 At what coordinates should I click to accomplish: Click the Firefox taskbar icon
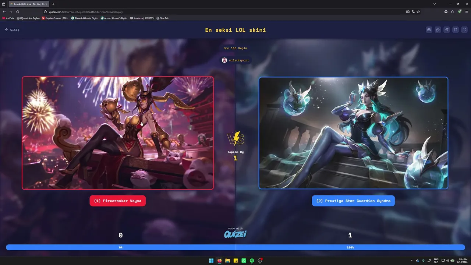(219, 261)
